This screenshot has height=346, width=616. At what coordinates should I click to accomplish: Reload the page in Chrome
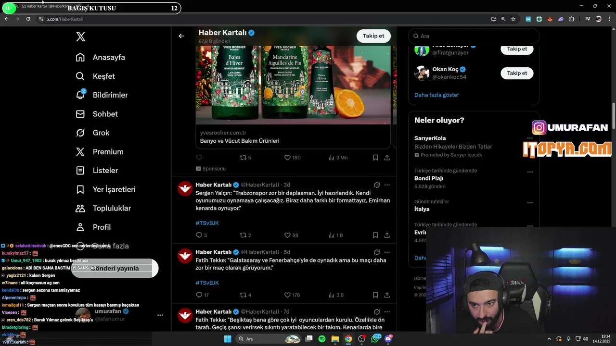click(x=28, y=19)
